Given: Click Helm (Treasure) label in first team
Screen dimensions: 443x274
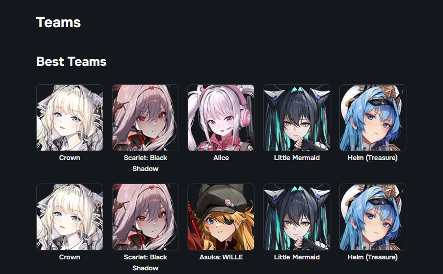Looking at the screenshot, I should tap(373, 158).
